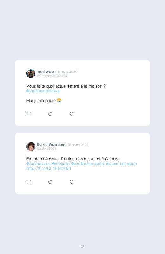Retweet Sylvia Wuersten's Genève tweet
Viewport: 165px width, 254px height.
[x=50, y=182]
